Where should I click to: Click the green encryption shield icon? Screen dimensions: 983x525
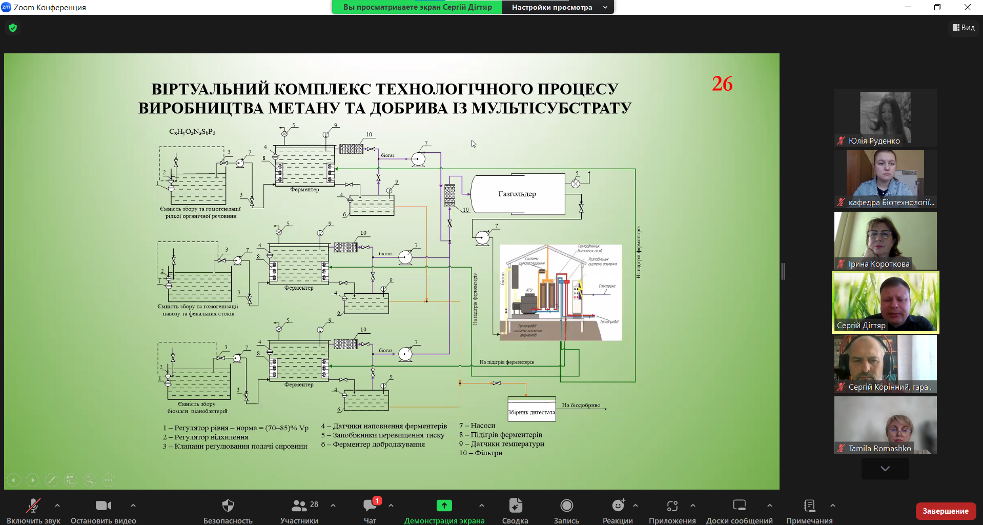pyautogui.click(x=13, y=28)
